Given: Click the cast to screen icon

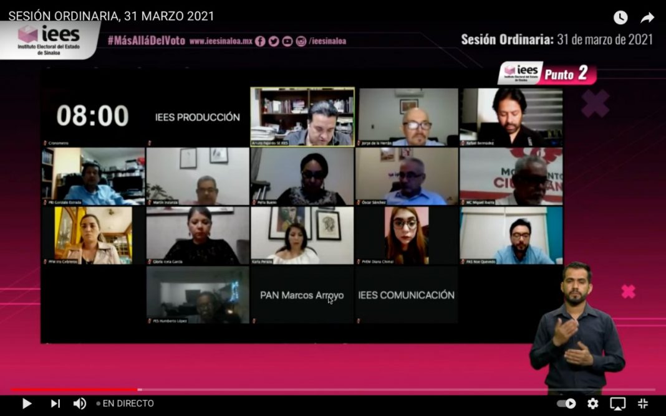Looking at the screenshot, I should pyautogui.click(x=617, y=404).
